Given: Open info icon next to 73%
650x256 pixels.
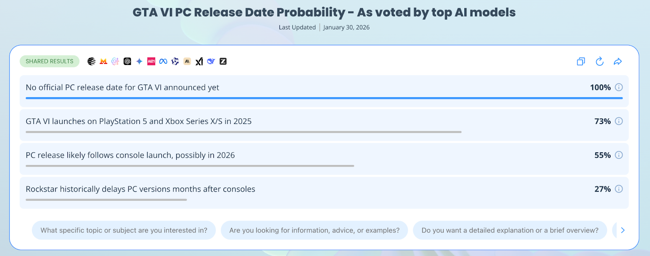Looking at the screenshot, I should [x=619, y=121].
